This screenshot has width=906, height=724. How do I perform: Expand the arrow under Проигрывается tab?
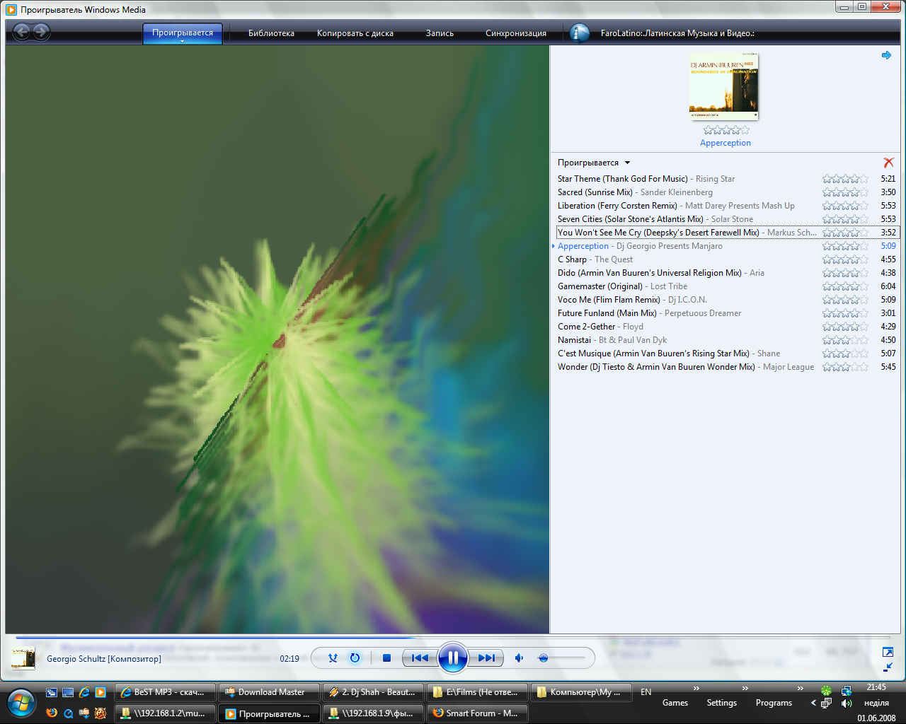[x=183, y=42]
